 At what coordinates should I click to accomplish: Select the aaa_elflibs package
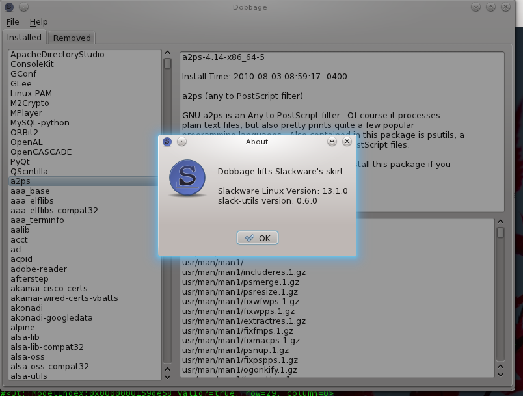(85, 201)
